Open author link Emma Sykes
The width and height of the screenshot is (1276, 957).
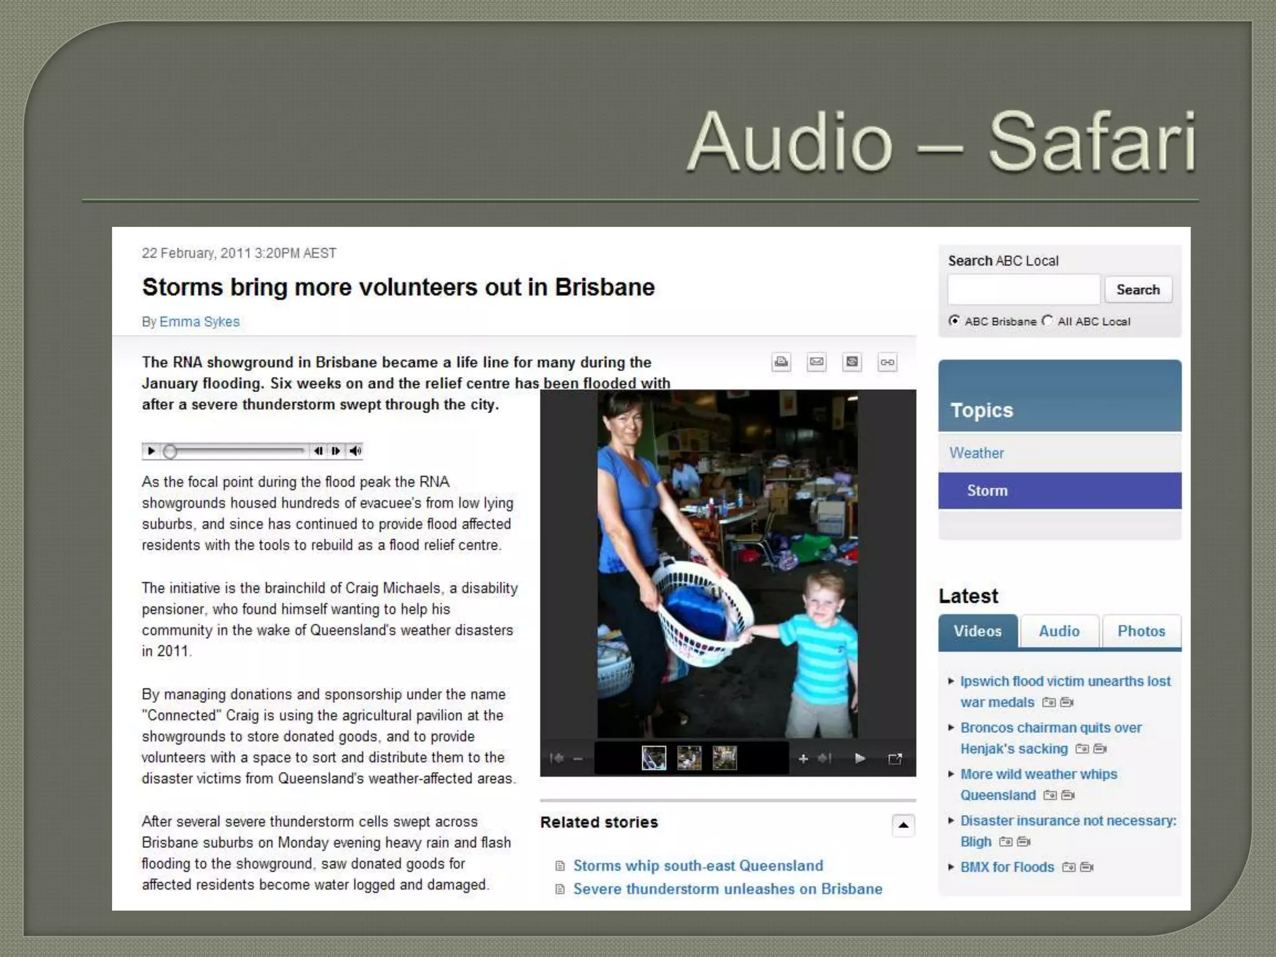pos(199,321)
